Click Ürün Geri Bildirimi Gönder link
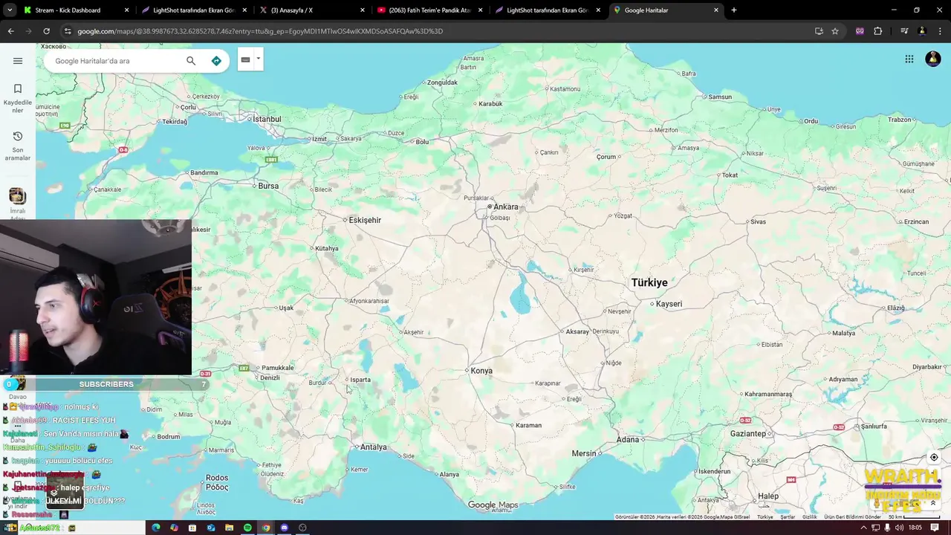 pos(852,517)
